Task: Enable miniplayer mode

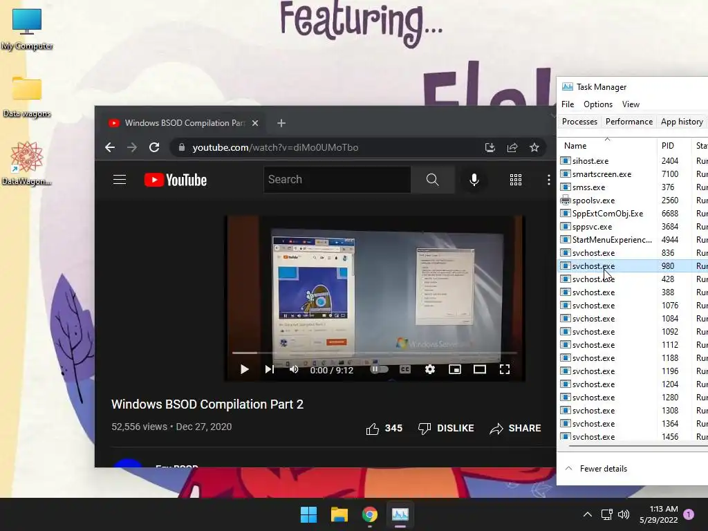Action: tap(455, 369)
